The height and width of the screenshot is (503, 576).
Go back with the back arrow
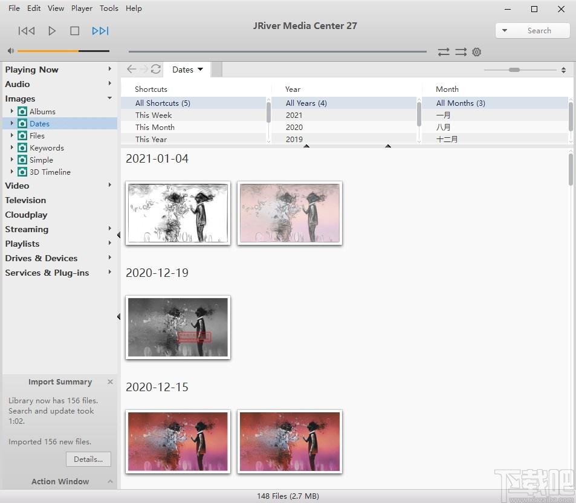tap(131, 69)
